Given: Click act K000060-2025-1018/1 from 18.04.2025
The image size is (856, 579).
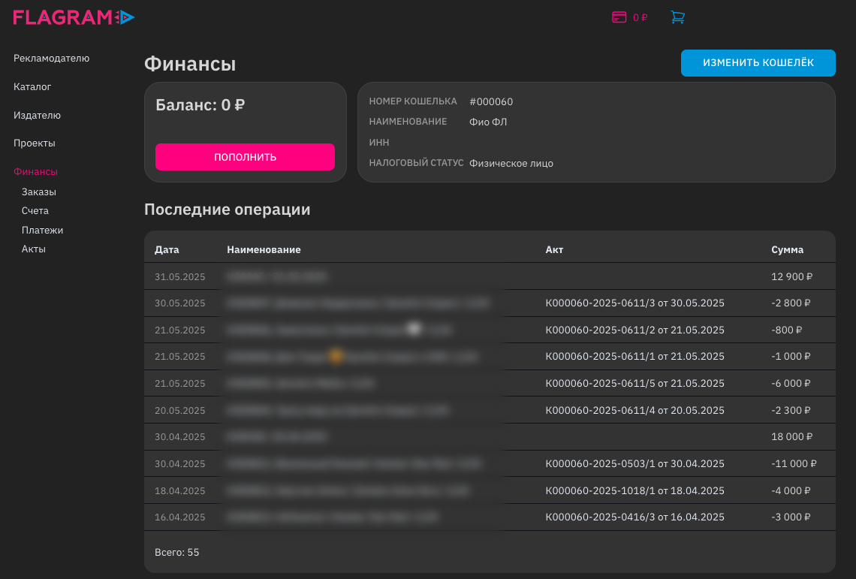Looking at the screenshot, I should [635, 490].
